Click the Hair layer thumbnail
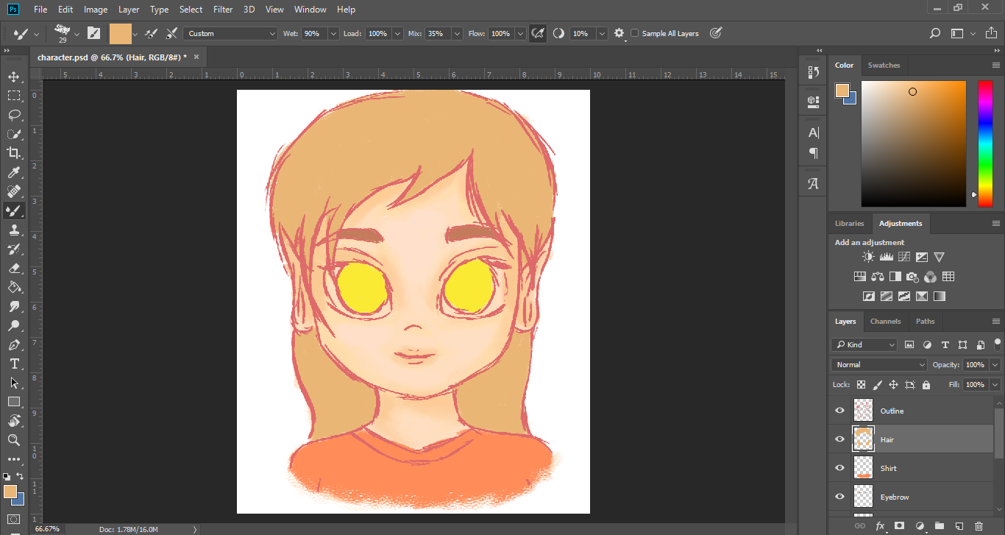The width and height of the screenshot is (1005, 535). point(863,439)
